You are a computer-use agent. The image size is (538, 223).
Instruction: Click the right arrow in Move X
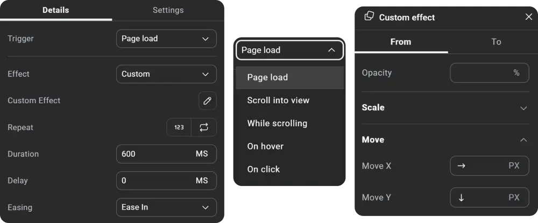(461, 166)
